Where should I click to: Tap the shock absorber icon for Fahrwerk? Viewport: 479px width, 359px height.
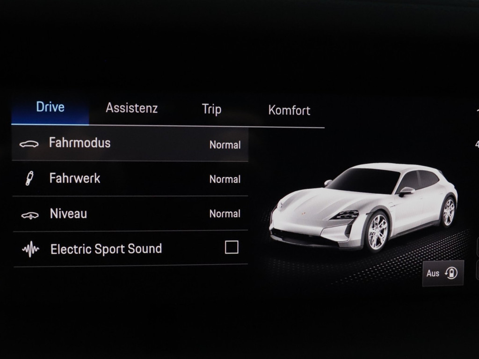pyautogui.click(x=29, y=178)
